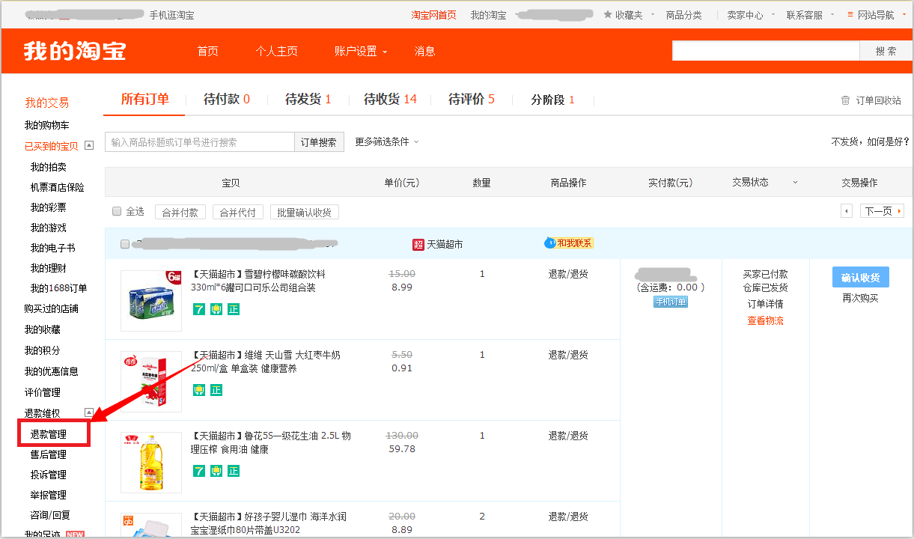Click the 和我联系 Wangwang chat icon
This screenshot has width=914, height=539.
pos(570,243)
